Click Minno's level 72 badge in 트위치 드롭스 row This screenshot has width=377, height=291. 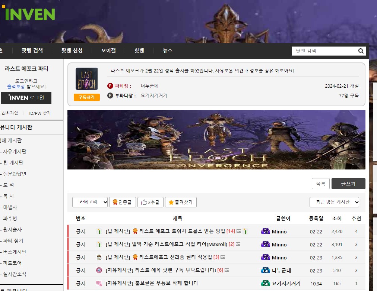point(266,232)
